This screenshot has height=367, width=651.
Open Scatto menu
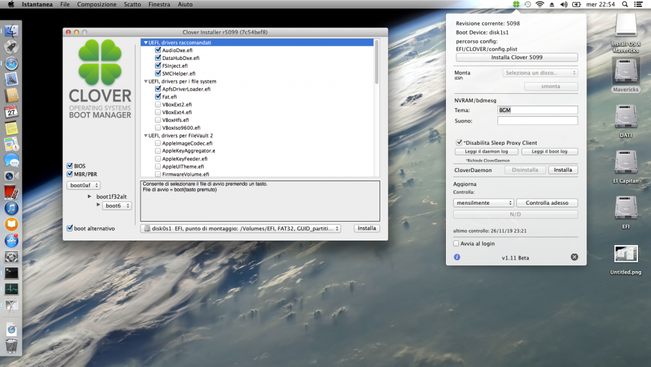click(132, 4)
